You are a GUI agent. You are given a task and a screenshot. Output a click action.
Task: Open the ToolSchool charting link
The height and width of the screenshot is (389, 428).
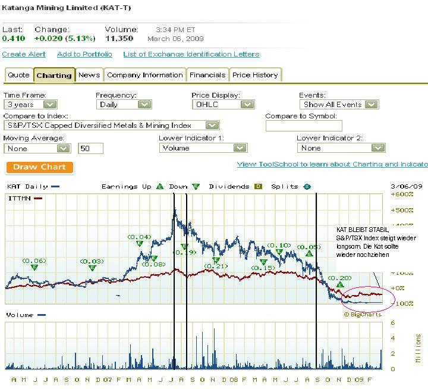coord(332,164)
